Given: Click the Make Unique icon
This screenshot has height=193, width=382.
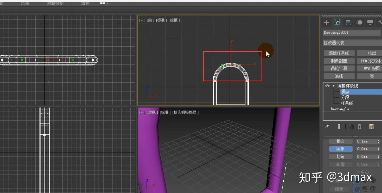Looking at the screenshot, I should tap(351, 126).
